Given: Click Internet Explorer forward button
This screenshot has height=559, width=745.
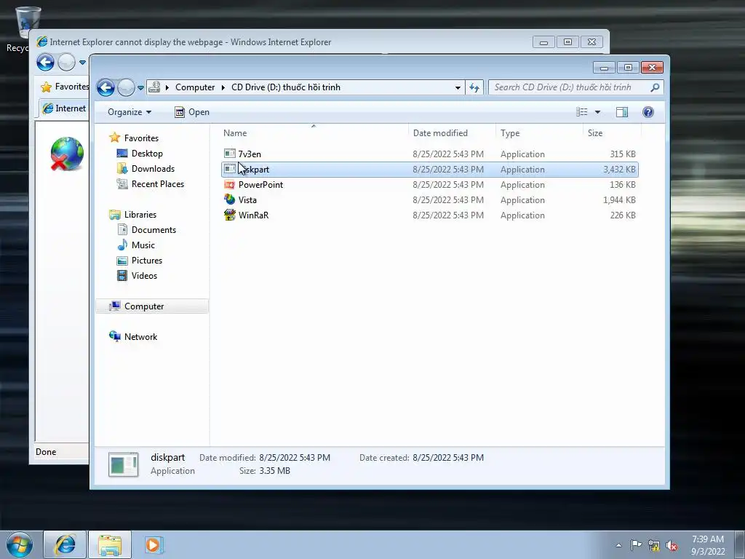Looking at the screenshot, I should pyautogui.click(x=66, y=63).
